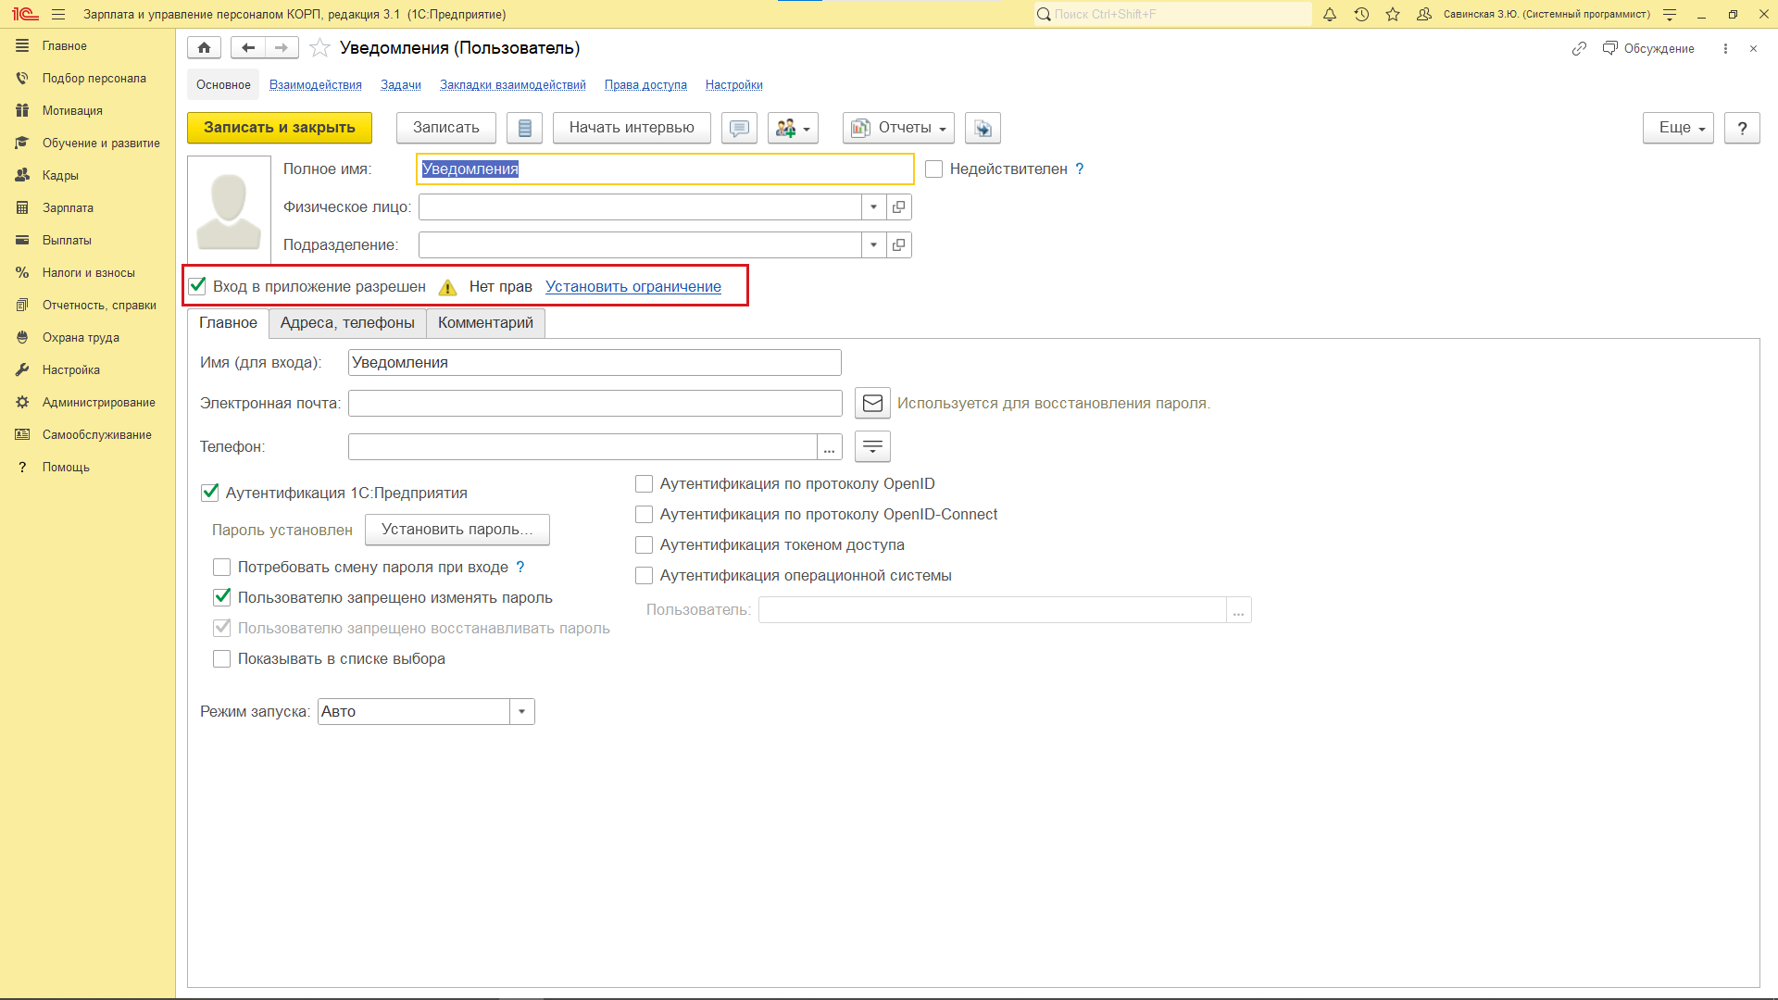This screenshot has height=1000, width=1778.
Task: Click the get link chain icon
Action: [1579, 48]
